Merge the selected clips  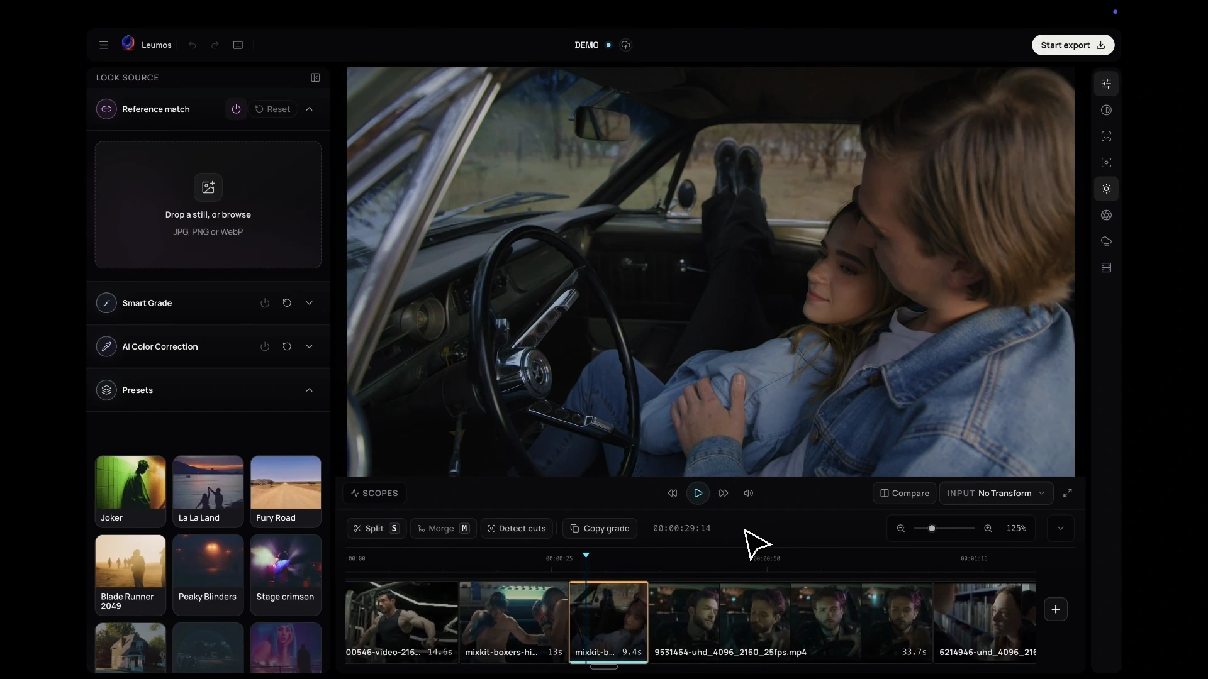[x=444, y=529]
